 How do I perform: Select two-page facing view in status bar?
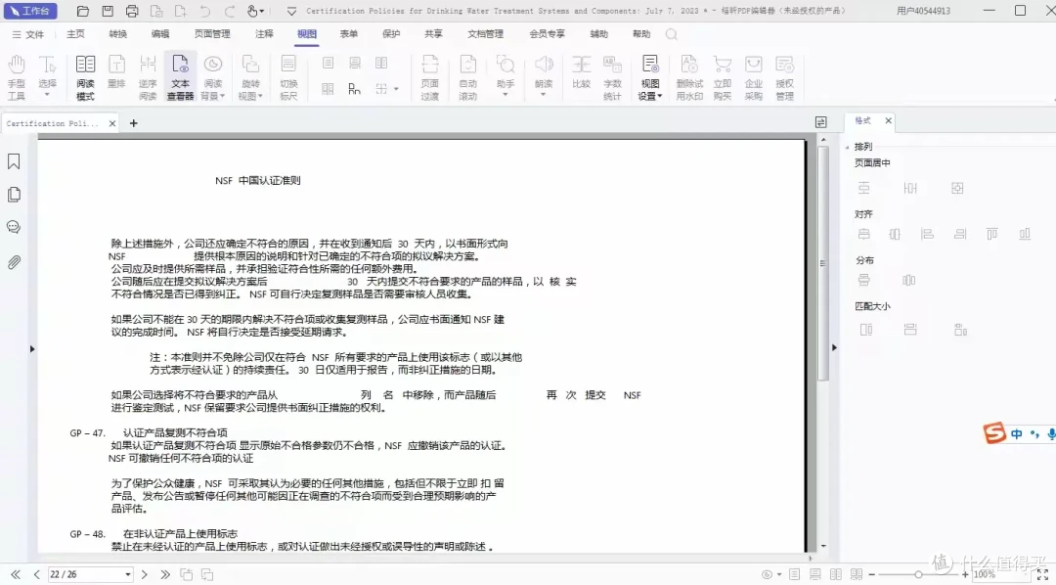click(836, 575)
